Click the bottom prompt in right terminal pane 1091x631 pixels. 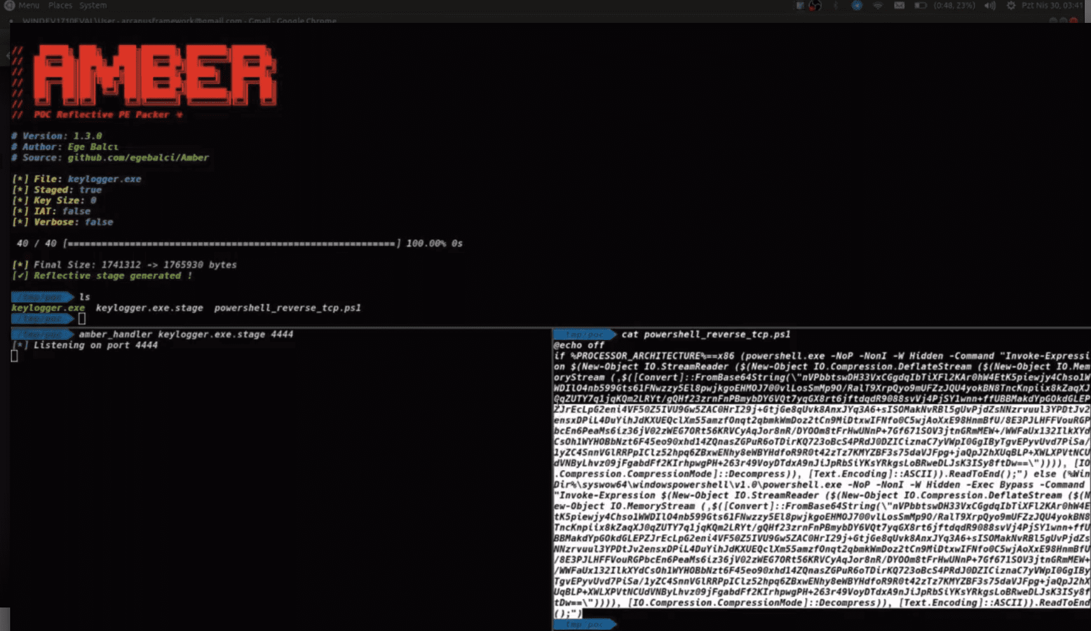point(585,625)
